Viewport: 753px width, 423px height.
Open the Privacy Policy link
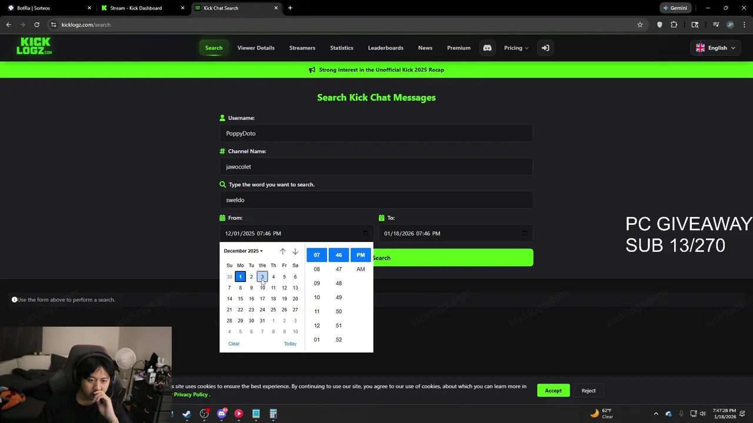[191, 395]
